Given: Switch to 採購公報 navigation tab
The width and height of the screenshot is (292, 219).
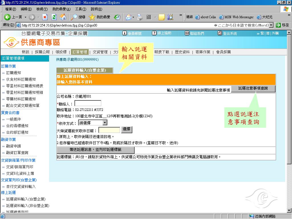Looking at the screenshot, I should pos(42,52).
